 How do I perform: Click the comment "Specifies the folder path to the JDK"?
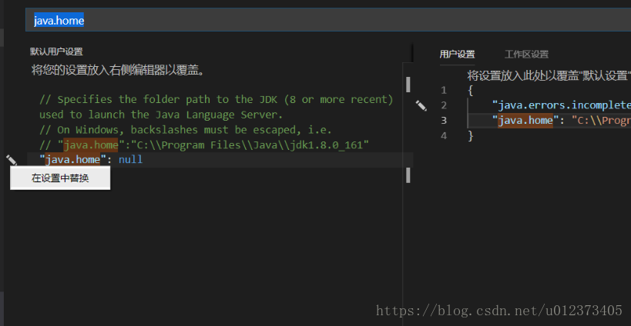216,99
